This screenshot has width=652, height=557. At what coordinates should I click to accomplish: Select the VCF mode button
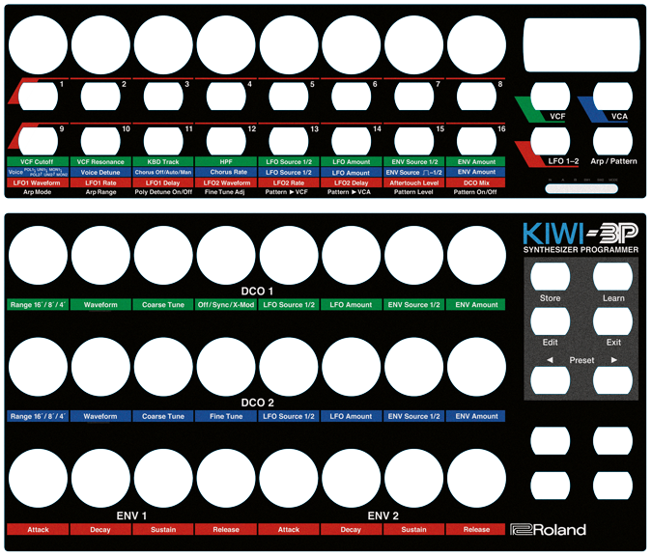[551, 97]
